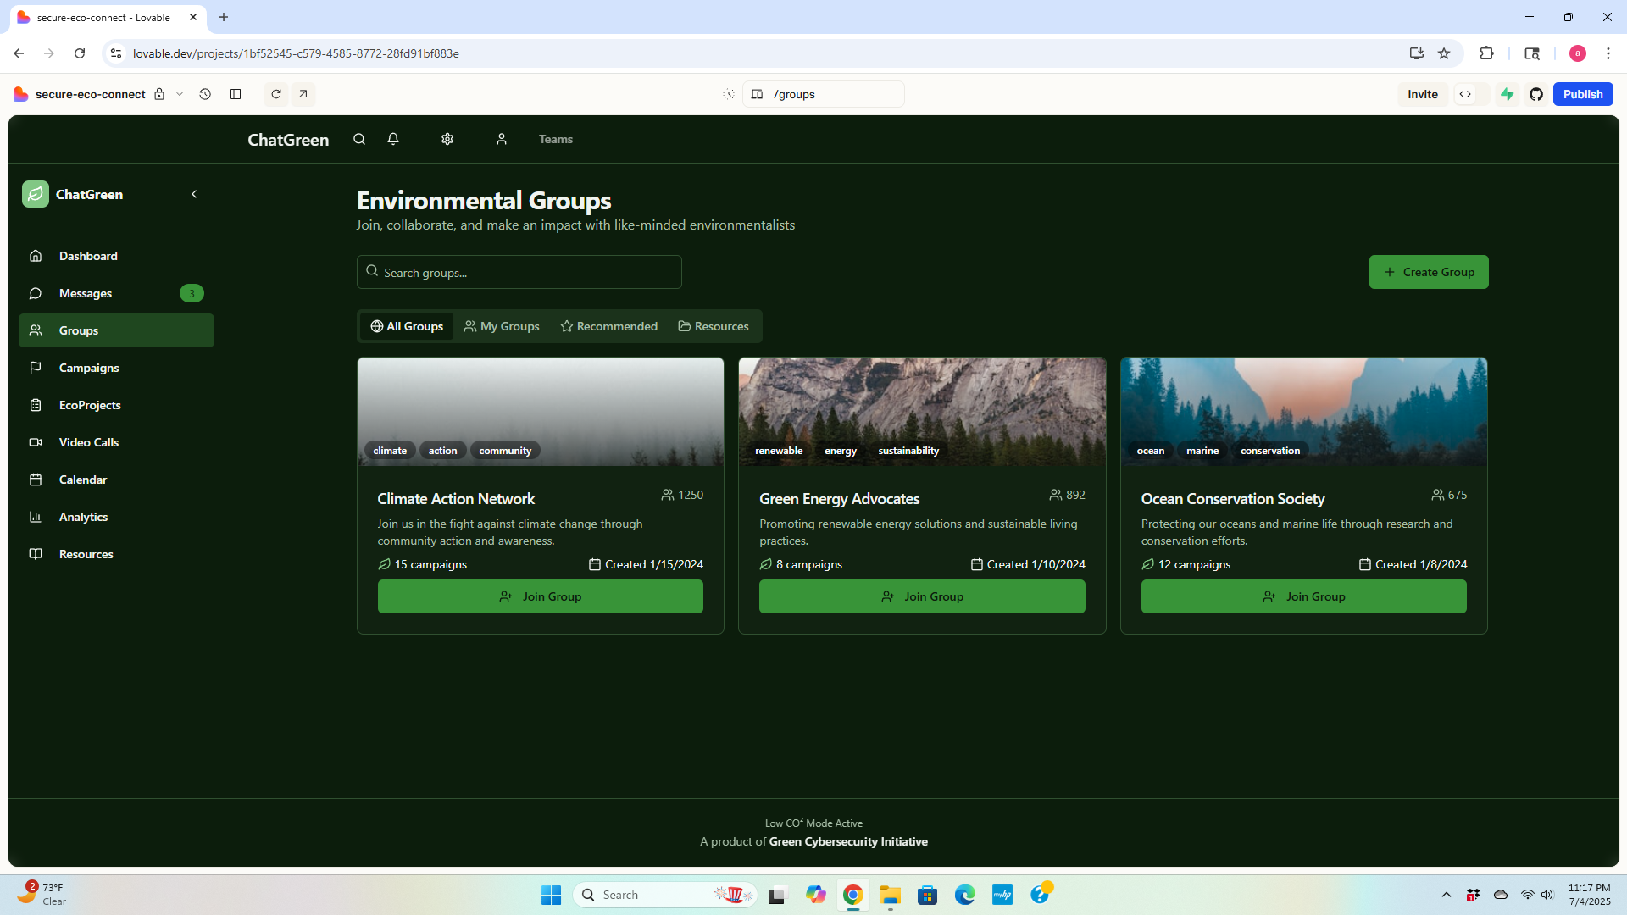The image size is (1627, 915).
Task: Join the Green Energy Advocates group
Action: click(922, 596)
